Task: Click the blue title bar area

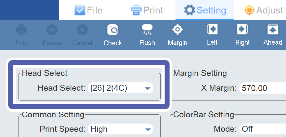Action: [29, 10]
